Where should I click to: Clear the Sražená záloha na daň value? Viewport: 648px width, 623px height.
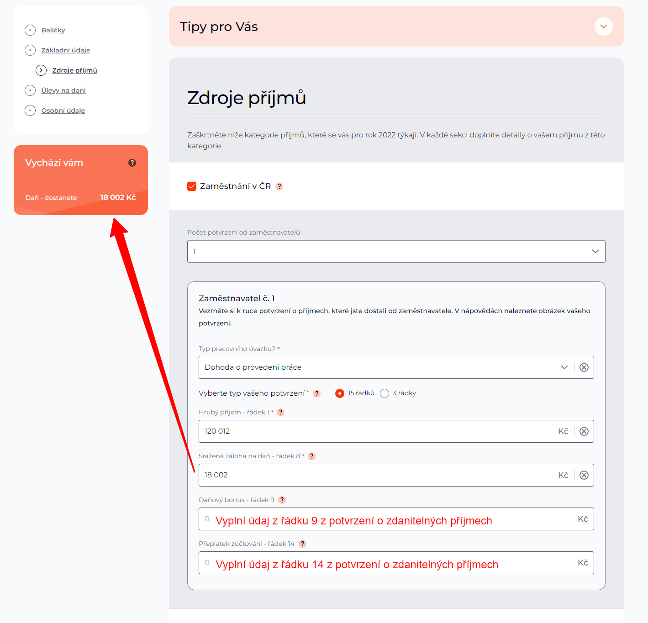click(584, 475)
